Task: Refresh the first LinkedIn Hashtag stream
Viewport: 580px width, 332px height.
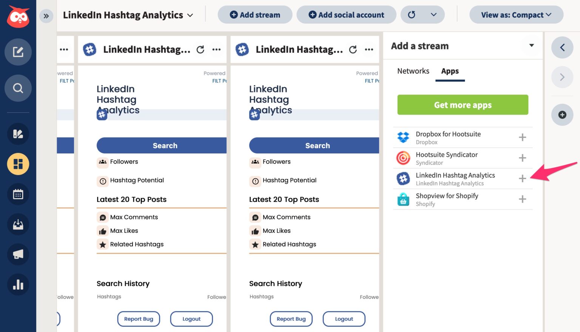Action: coord(201,49)
